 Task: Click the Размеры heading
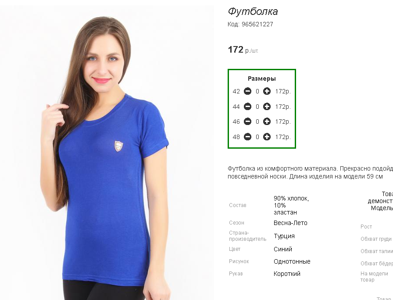pos(262,79)
